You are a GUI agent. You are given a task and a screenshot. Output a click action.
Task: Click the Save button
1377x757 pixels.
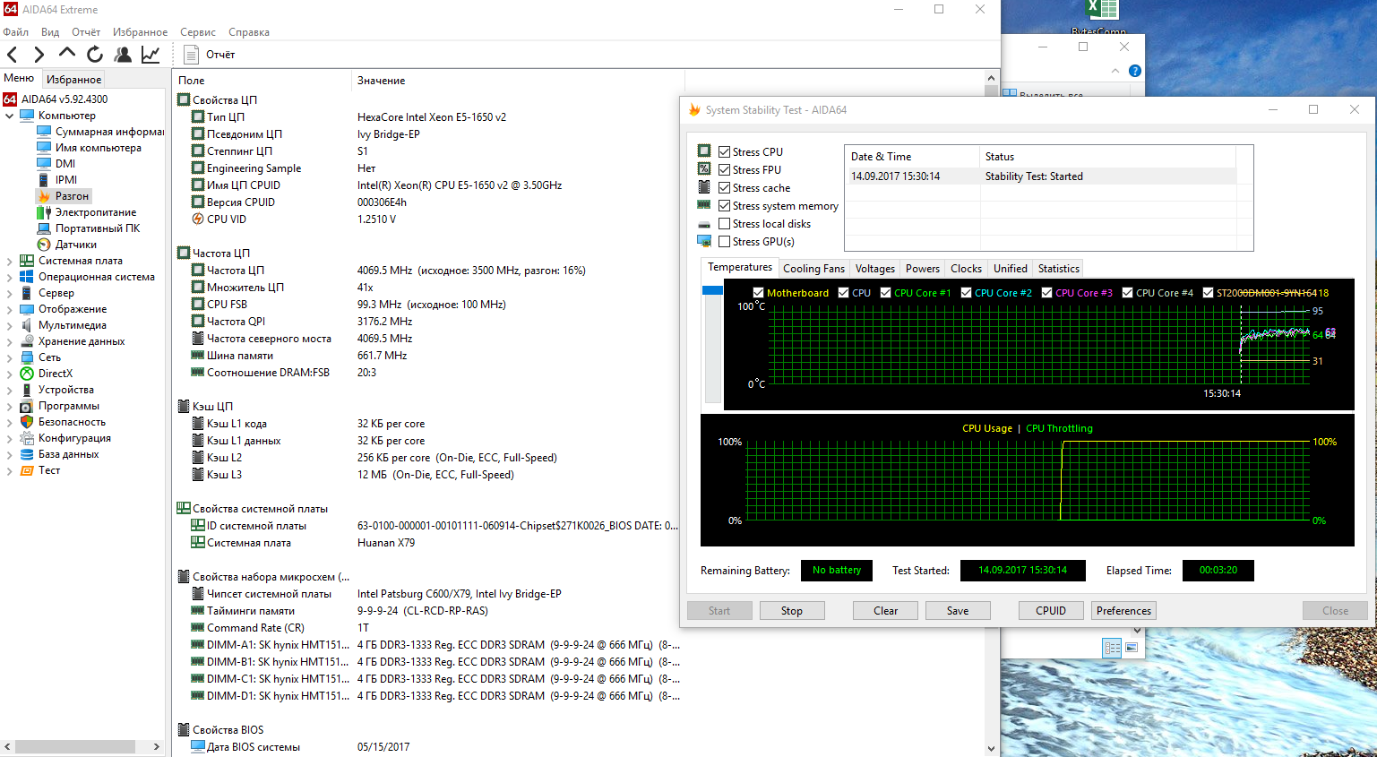point(958,611)
